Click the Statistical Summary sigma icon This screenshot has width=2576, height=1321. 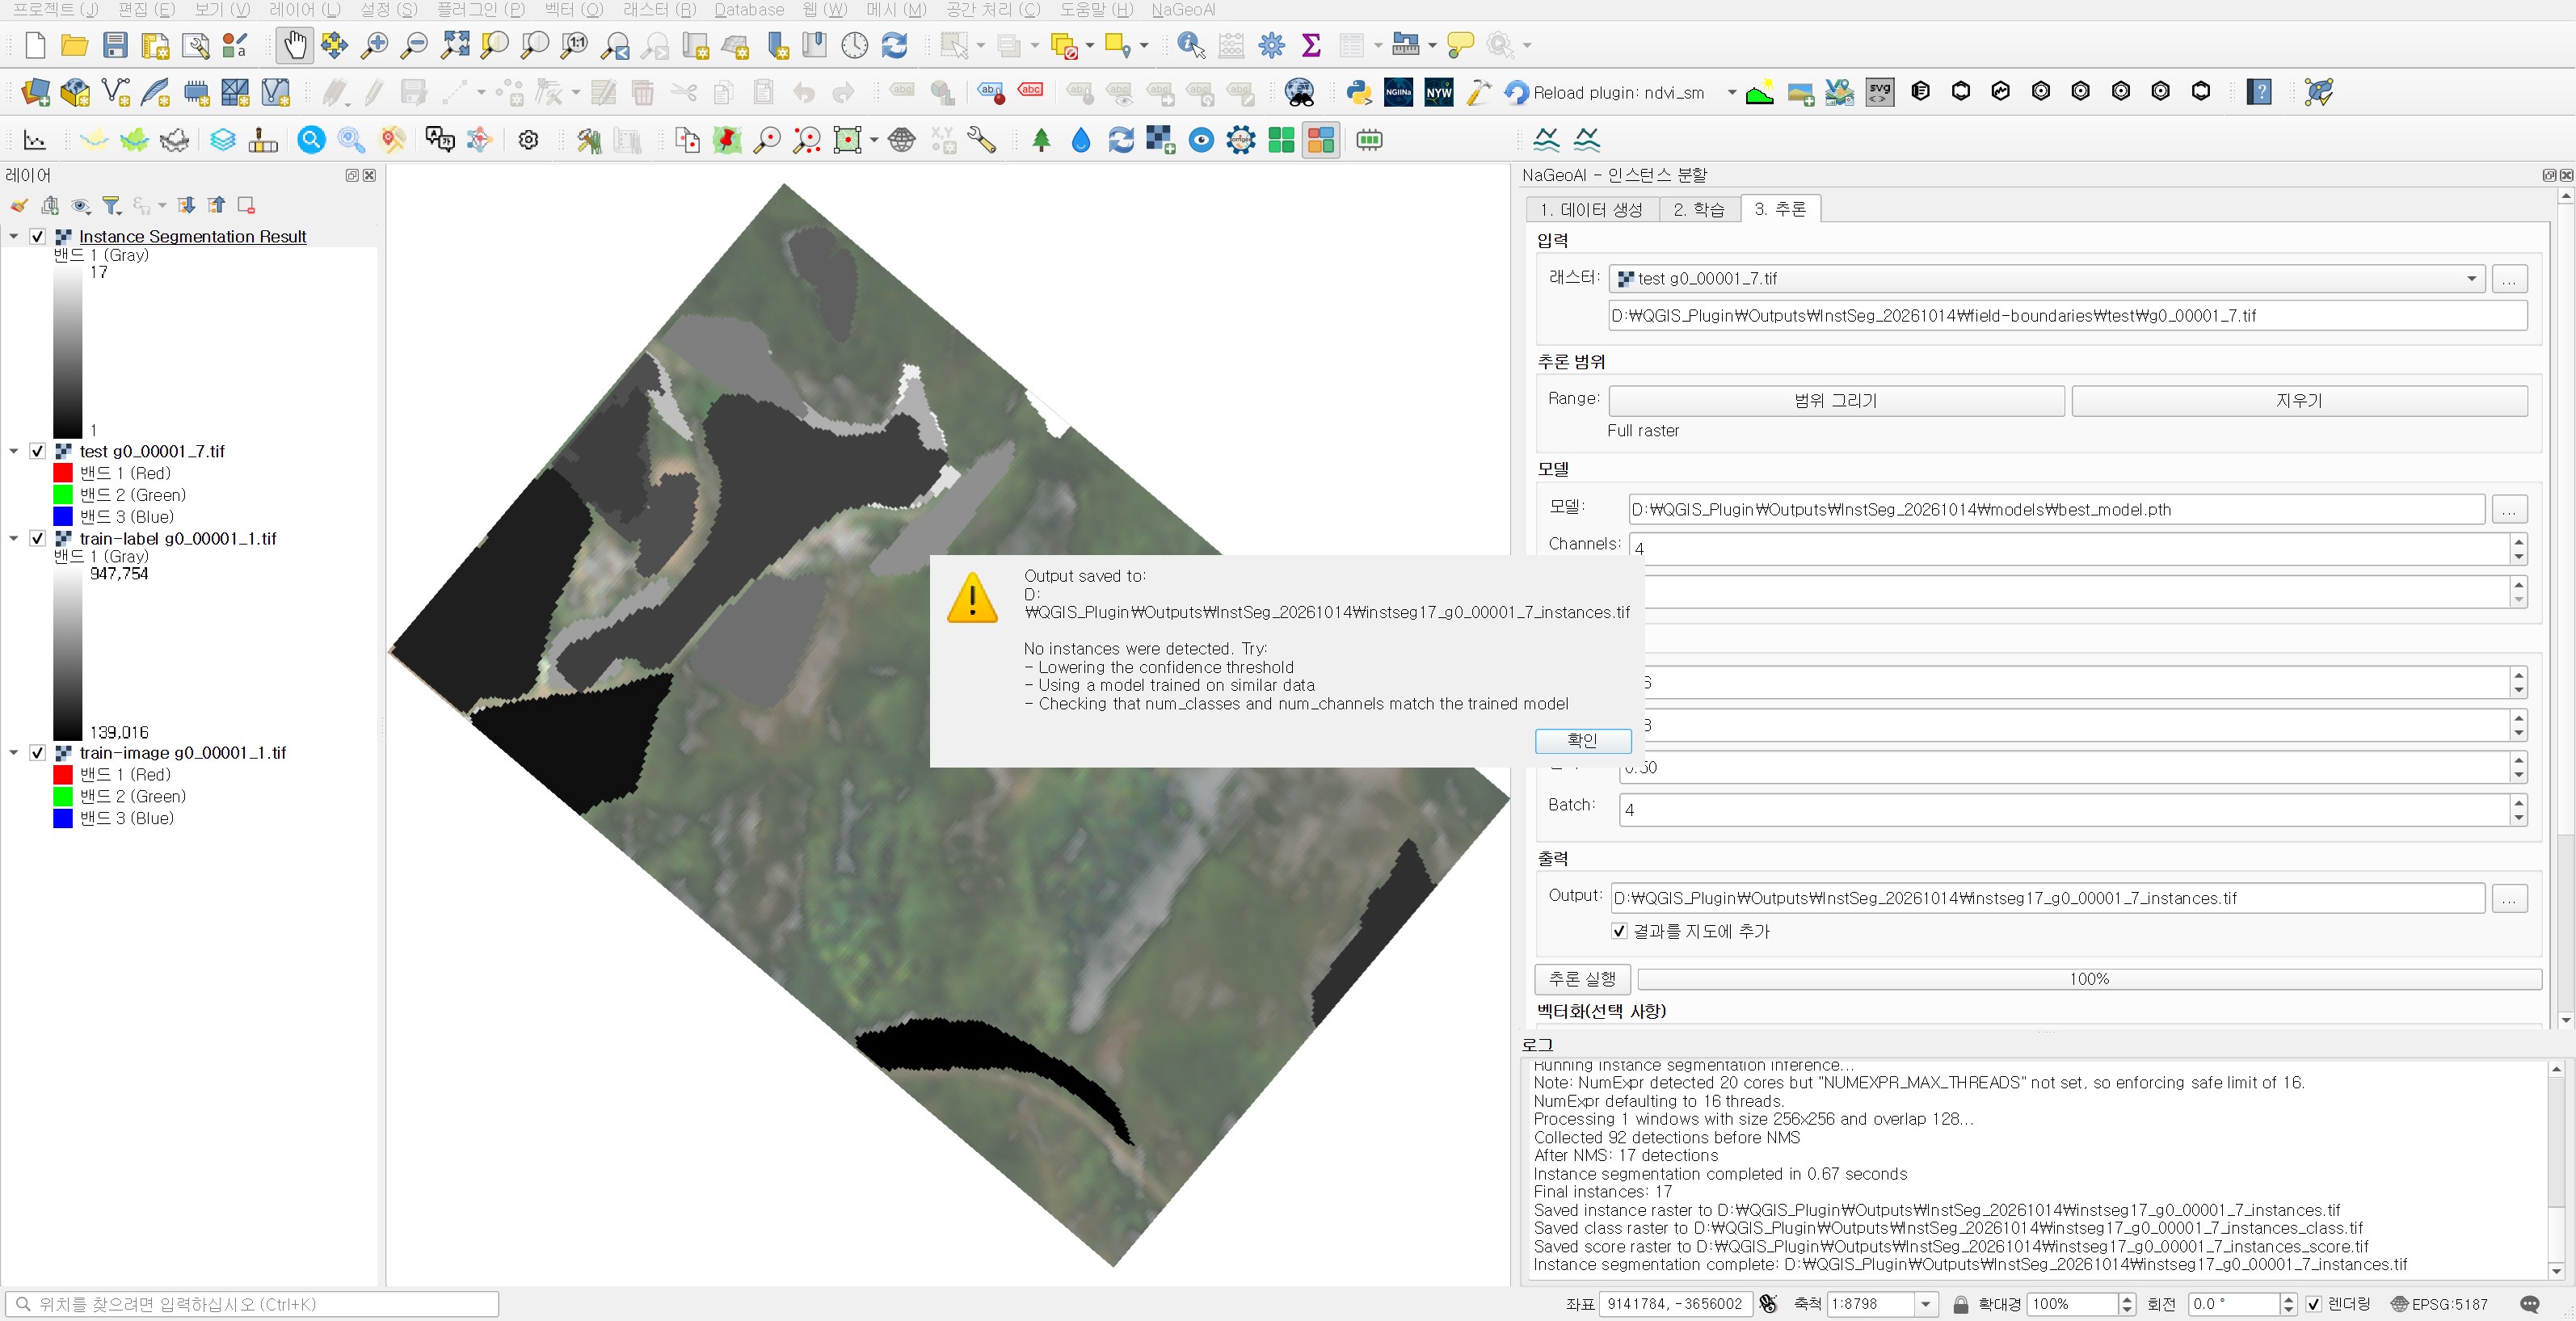1311,45
